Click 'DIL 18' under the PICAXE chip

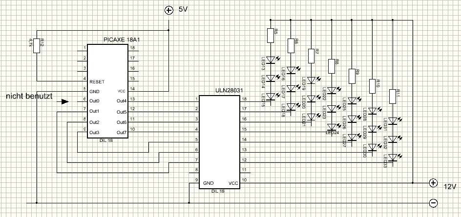tap(106, 140)
